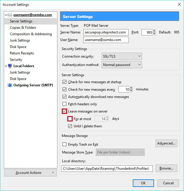This screenshot has height=191, width=184.
Task: Click the envelope icon for username@oxmbx.com account
Action: (10, 15)
